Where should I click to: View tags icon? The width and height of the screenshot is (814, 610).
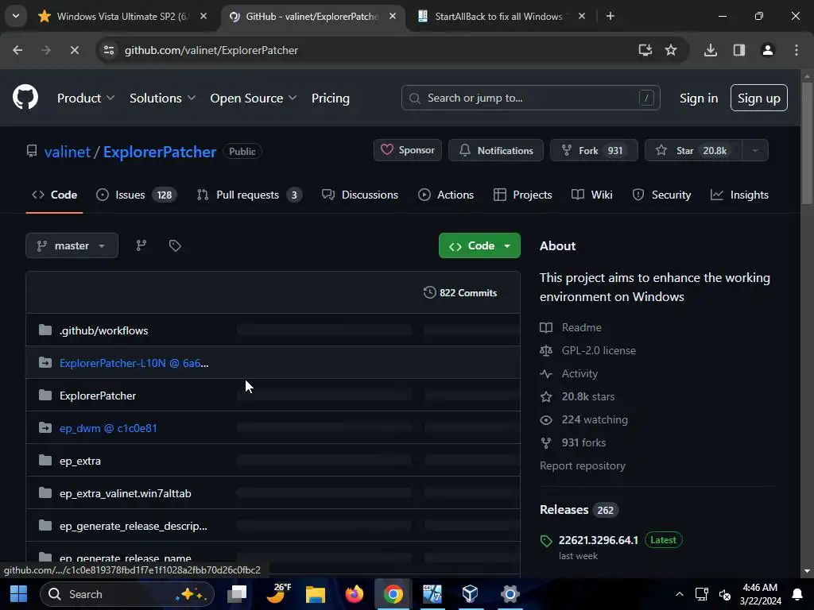175,246
